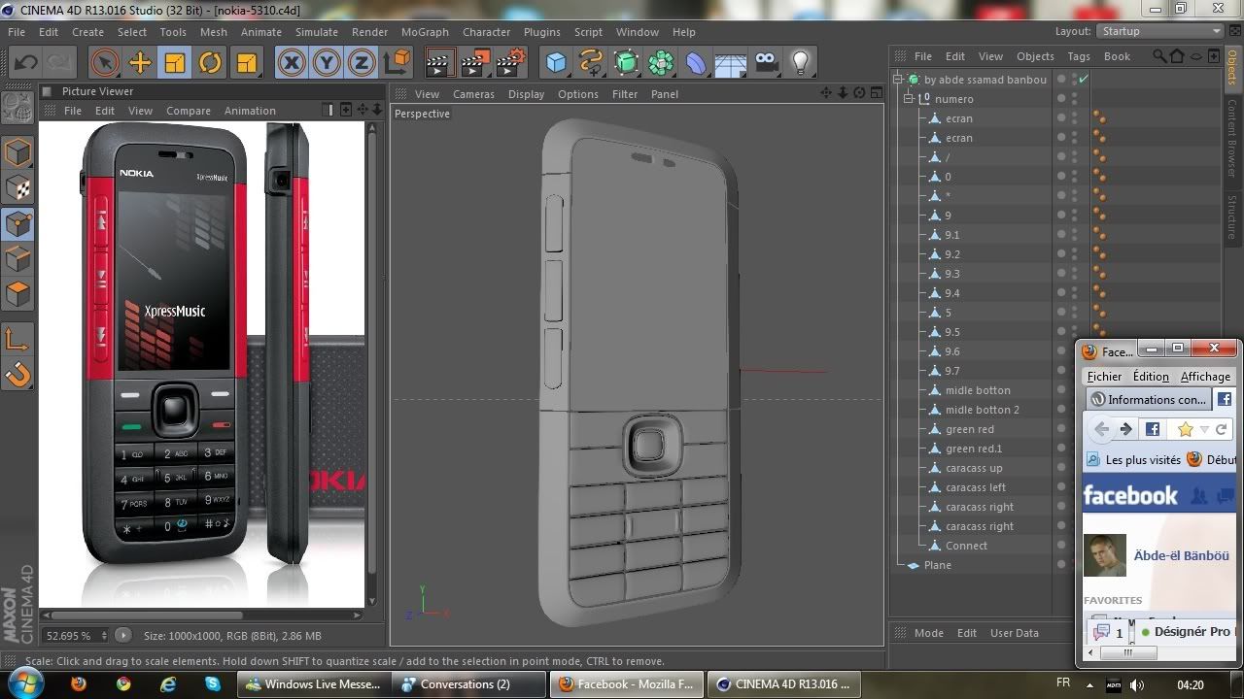Select the 9.4 object in tree
Image resolution: width=1244 pixels, height=699 pixels.
click(951, 293)
